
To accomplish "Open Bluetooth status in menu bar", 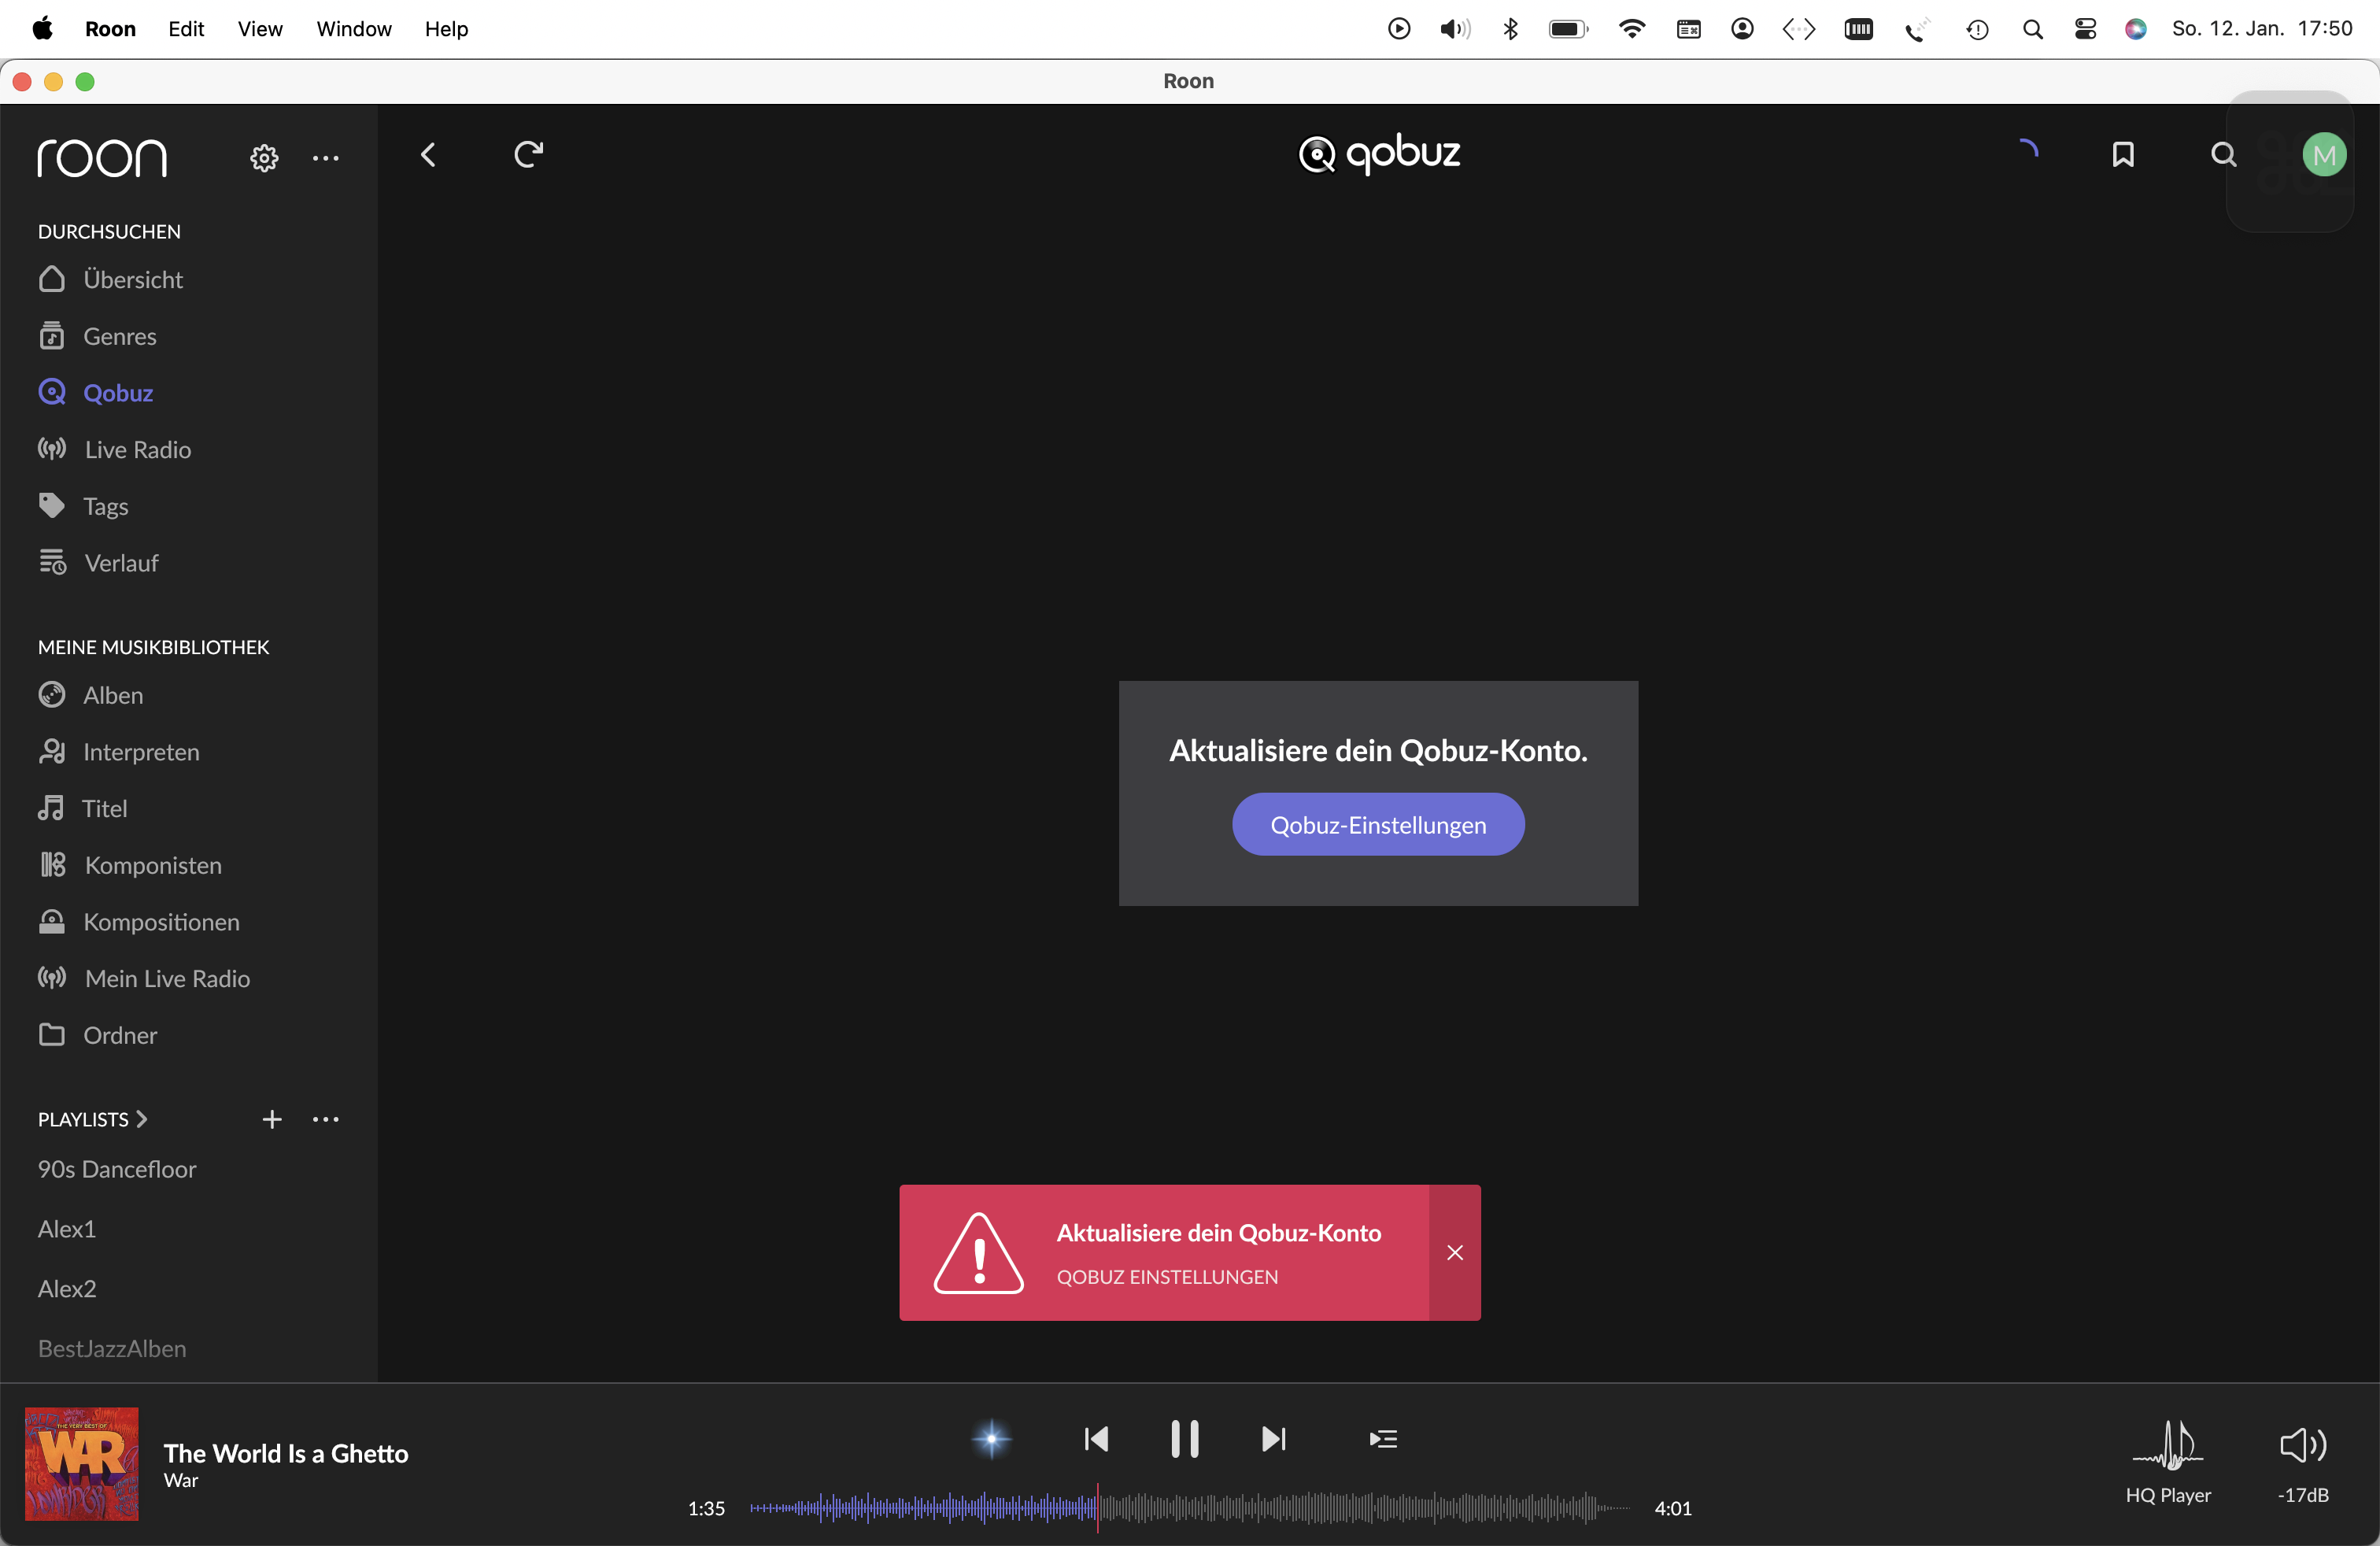I will [1510, 29].
